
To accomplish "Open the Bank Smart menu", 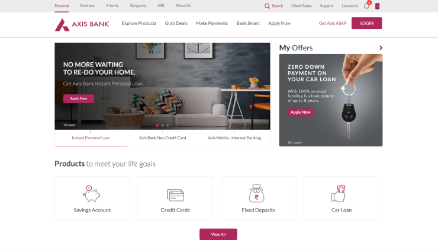I will click(248, 23).
